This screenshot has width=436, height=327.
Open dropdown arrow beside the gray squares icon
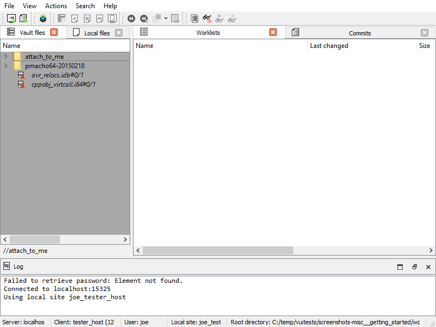tap(166, 19)
